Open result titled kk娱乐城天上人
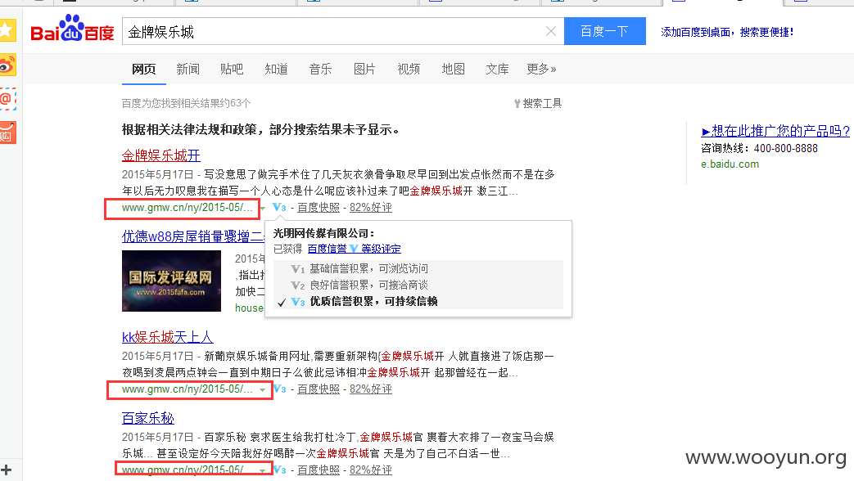This screenshot has width=854, height=481. [168, 337]
